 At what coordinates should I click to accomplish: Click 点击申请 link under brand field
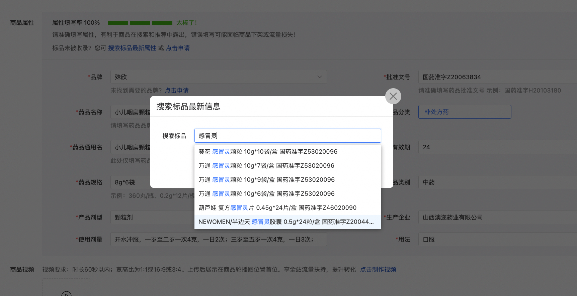pyautogui.click(x=177, y=91)
